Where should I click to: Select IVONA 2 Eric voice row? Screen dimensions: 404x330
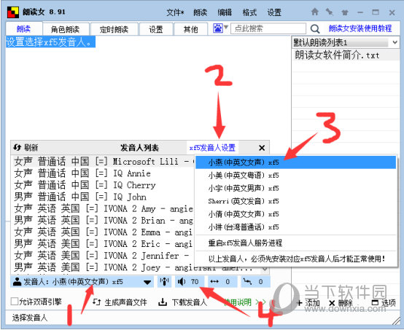coord(103,244)
